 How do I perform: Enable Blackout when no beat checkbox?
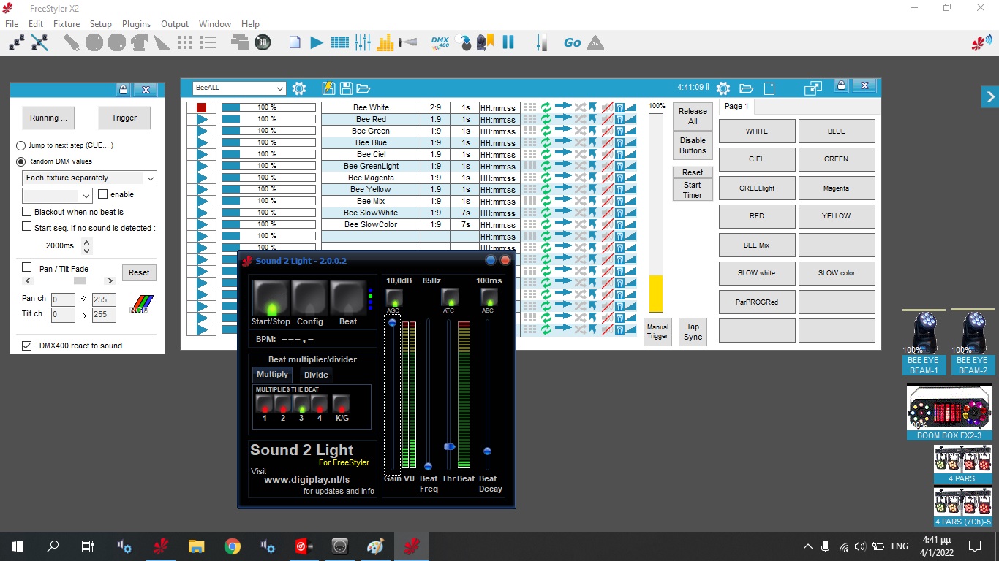[27, 212]
